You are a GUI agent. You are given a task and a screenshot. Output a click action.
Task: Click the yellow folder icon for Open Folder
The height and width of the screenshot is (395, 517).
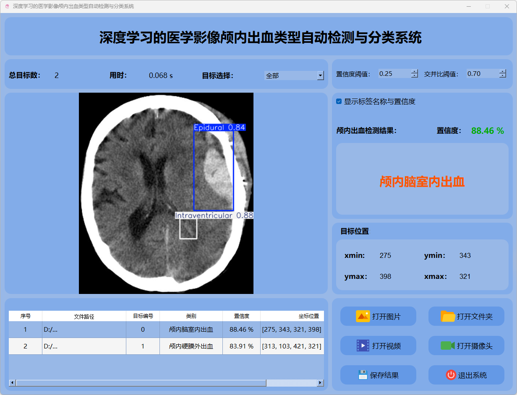448,316
